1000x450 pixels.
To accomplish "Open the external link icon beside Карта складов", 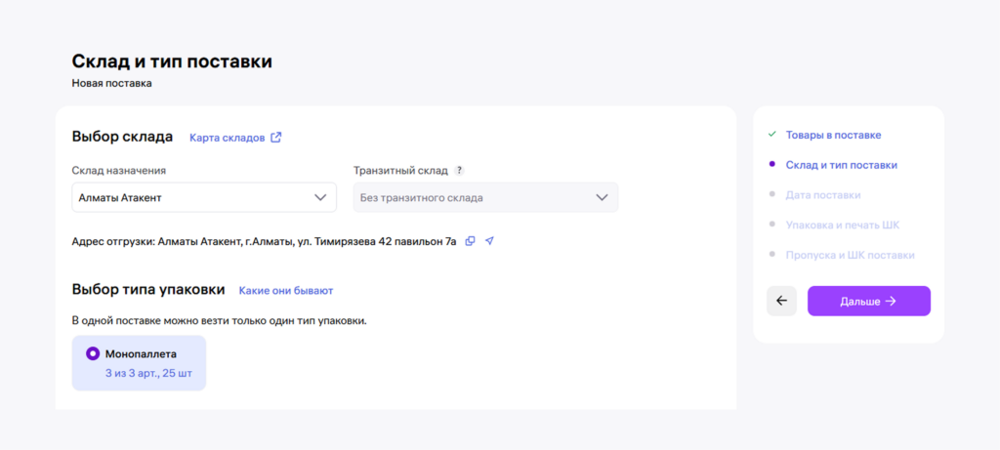I will [276, 138].
